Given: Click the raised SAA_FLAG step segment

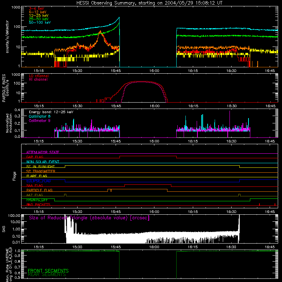Looking at the screenshot, I should pos(148,184).
